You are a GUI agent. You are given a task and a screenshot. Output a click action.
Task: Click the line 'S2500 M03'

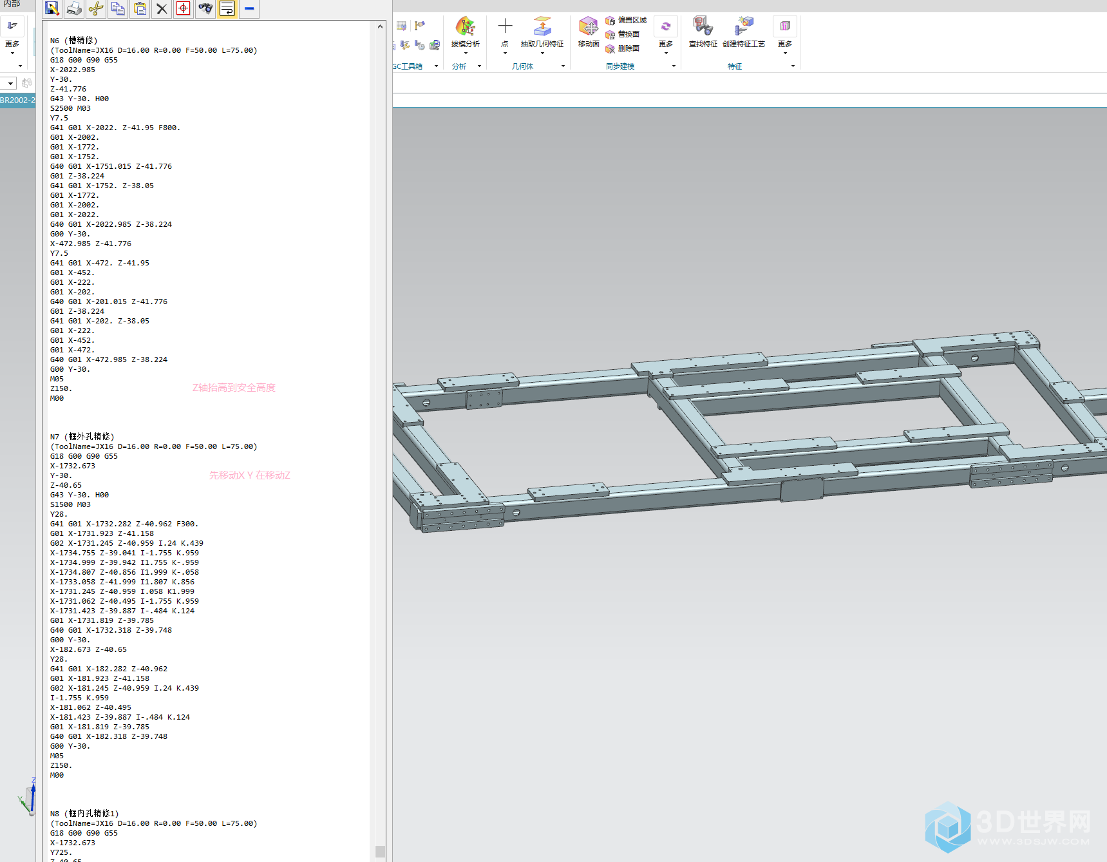[70, 108]
